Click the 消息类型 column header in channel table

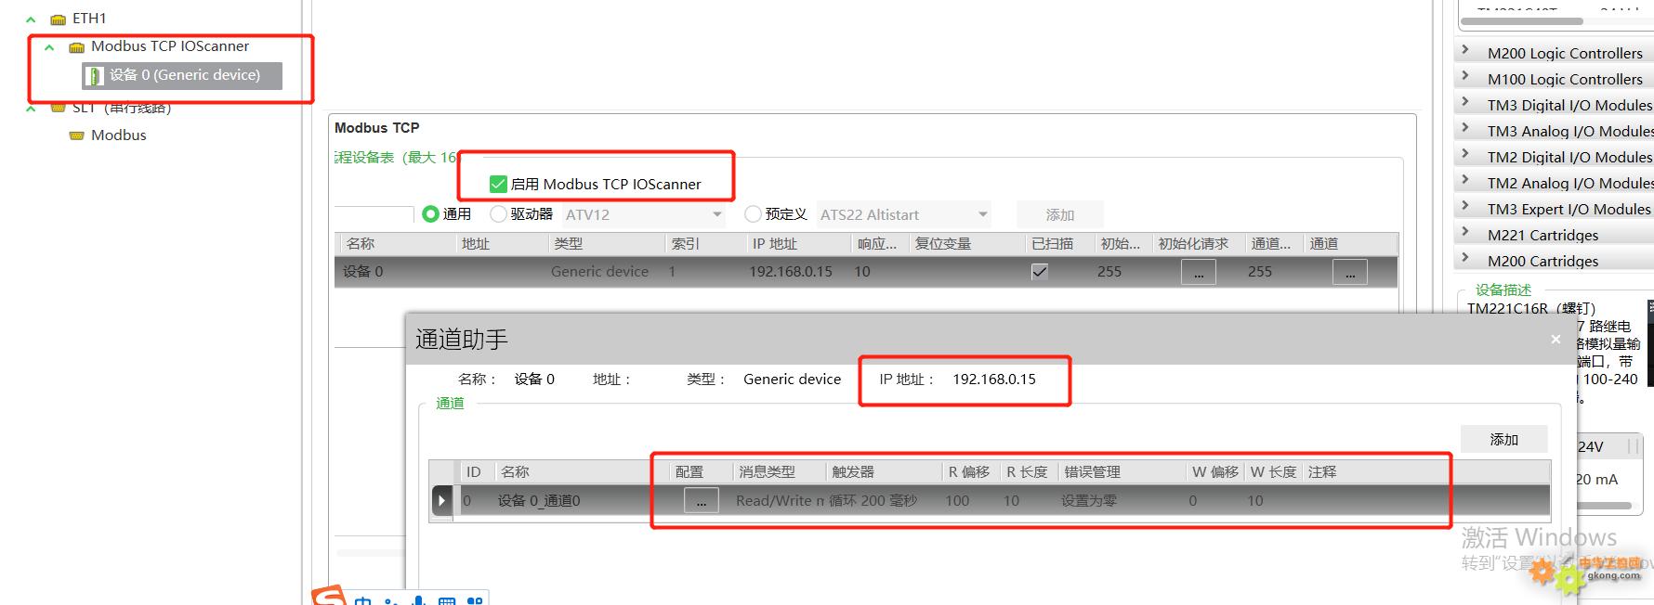(x=779, y=471)
